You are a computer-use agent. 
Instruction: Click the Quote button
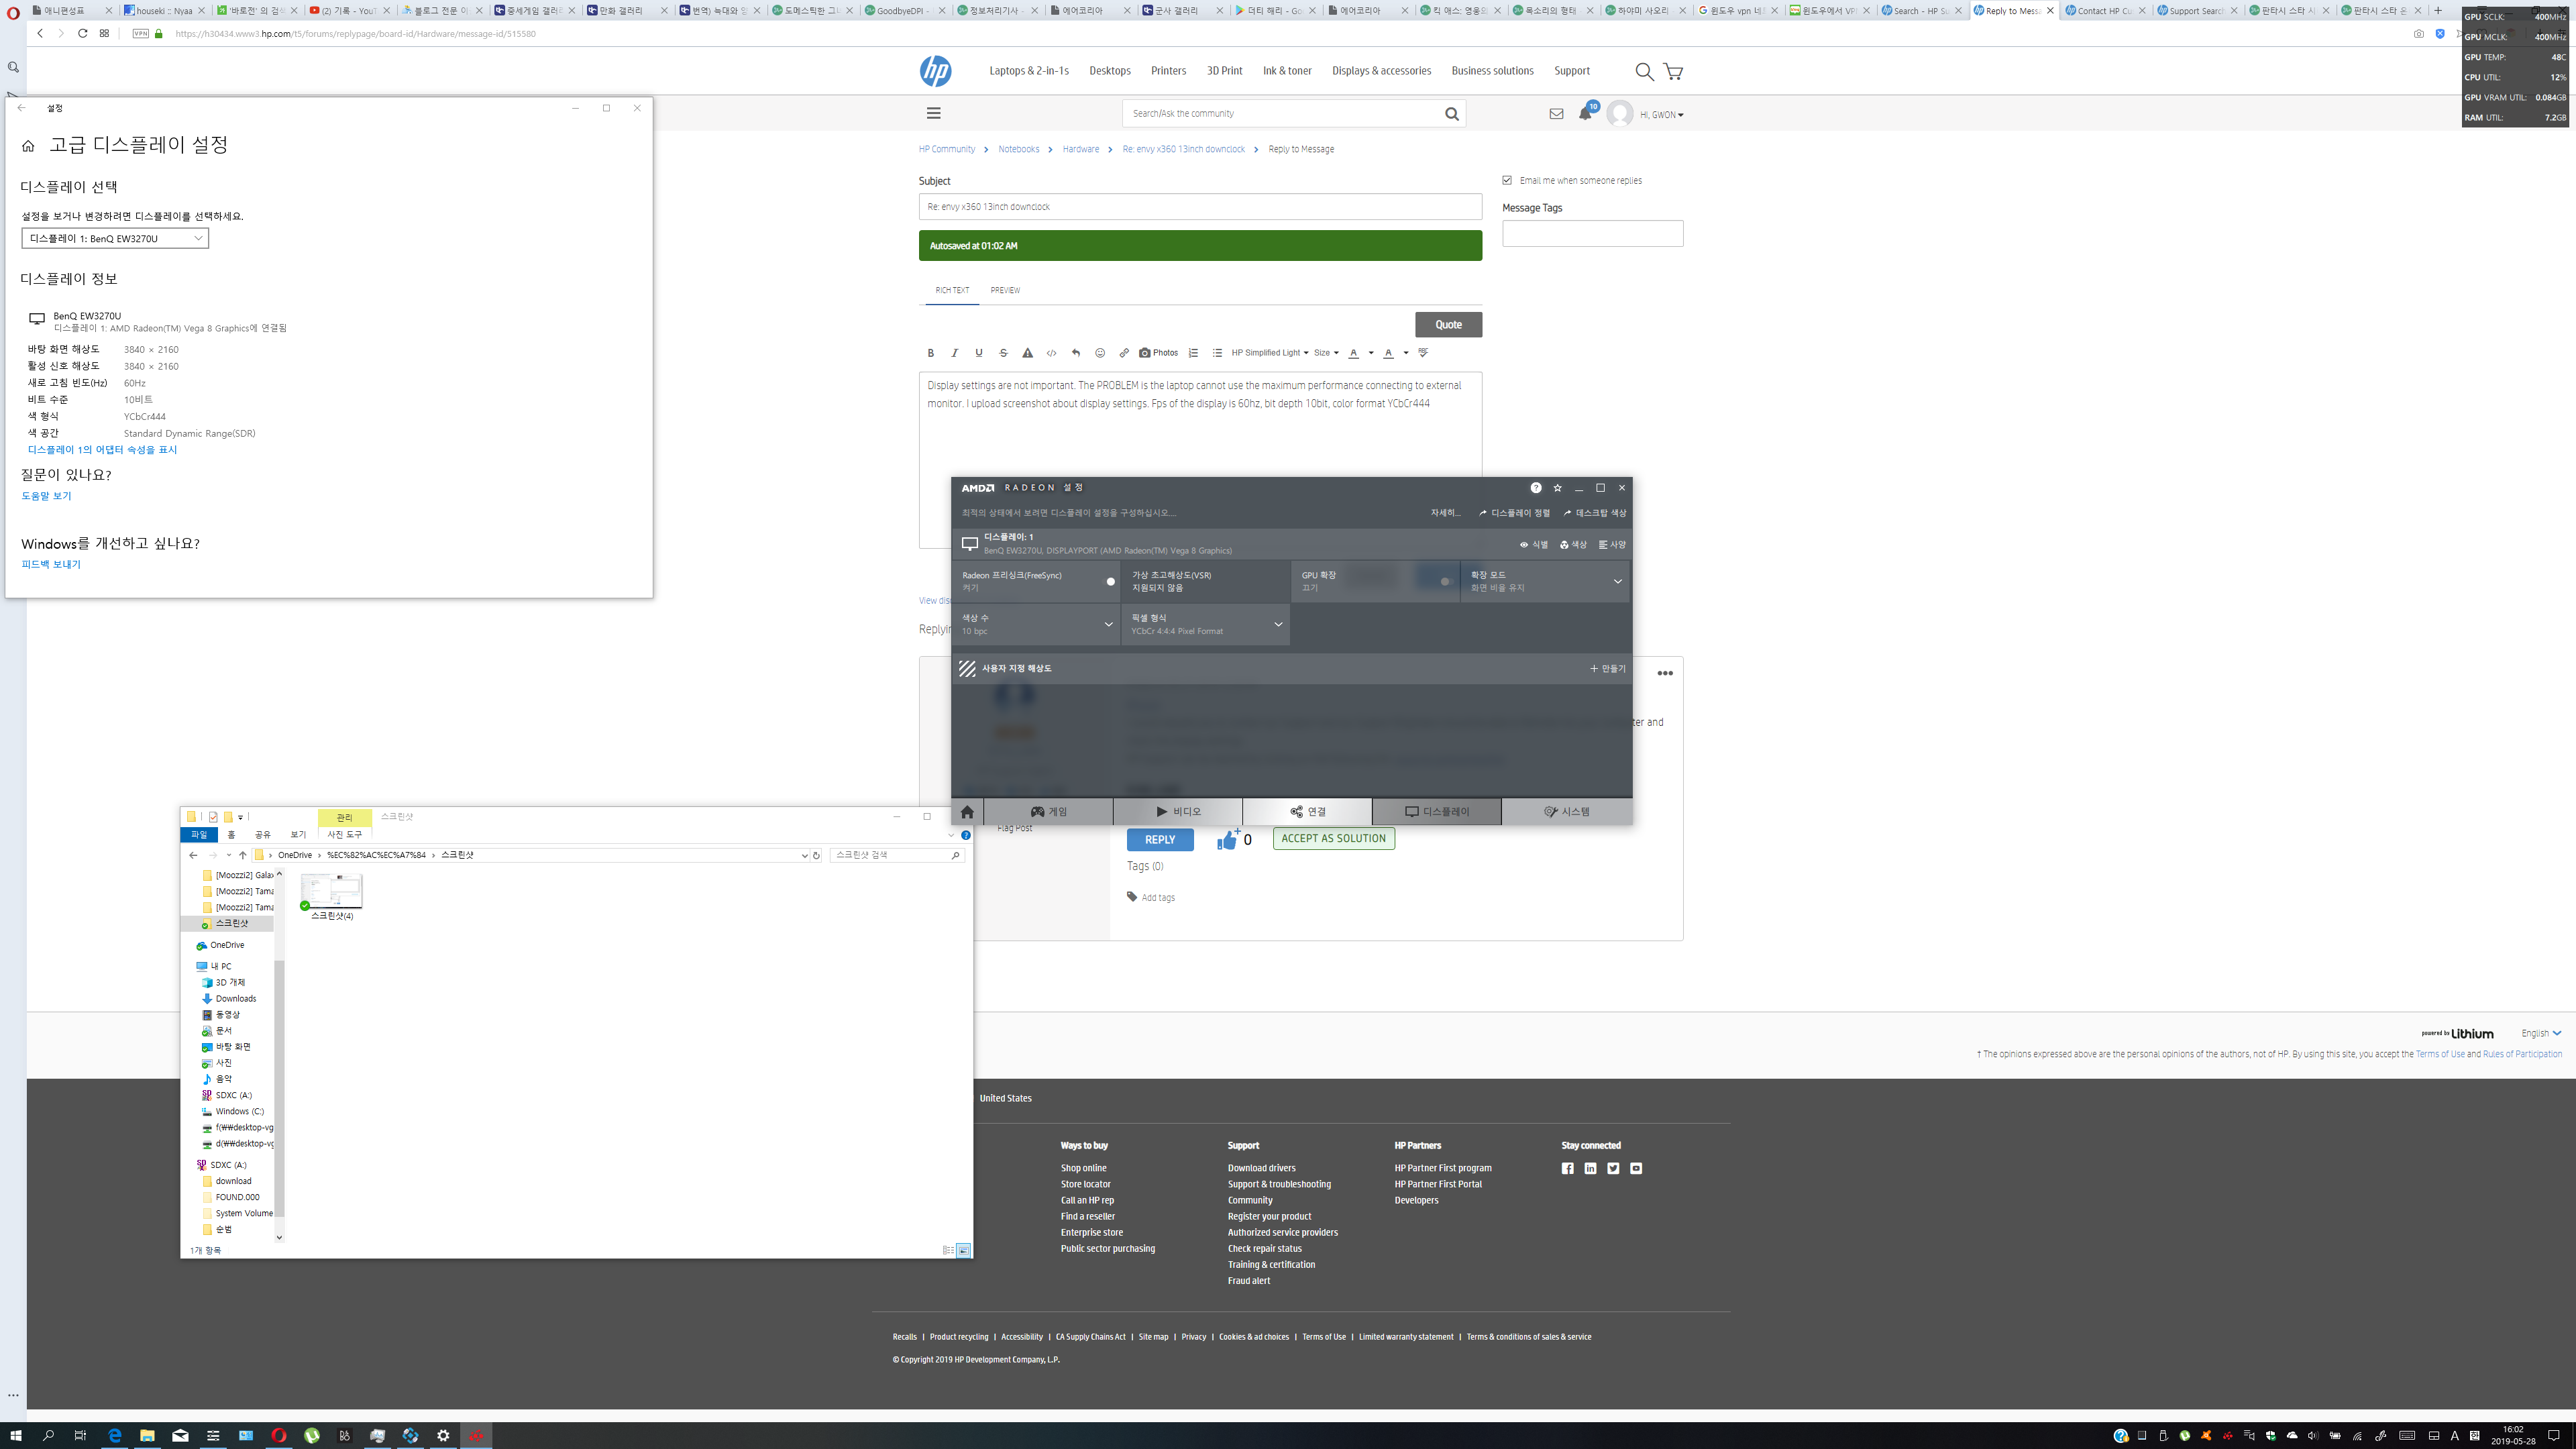pos(1448,324)
